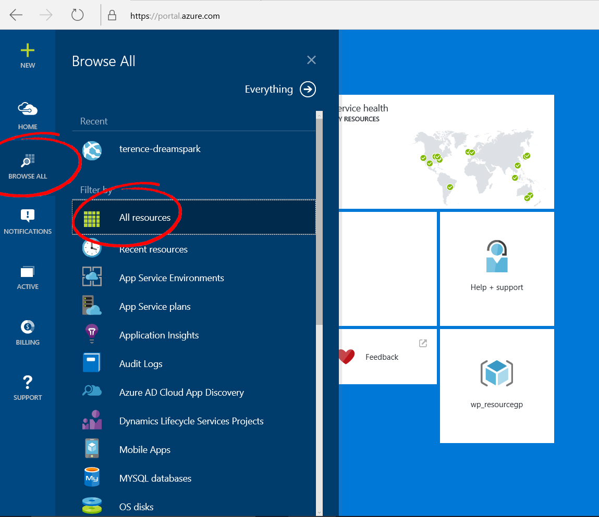This screenshot has width=599, height=517.
Task: Click the Audit Logs book icon
Action: (x=92, y=362)
